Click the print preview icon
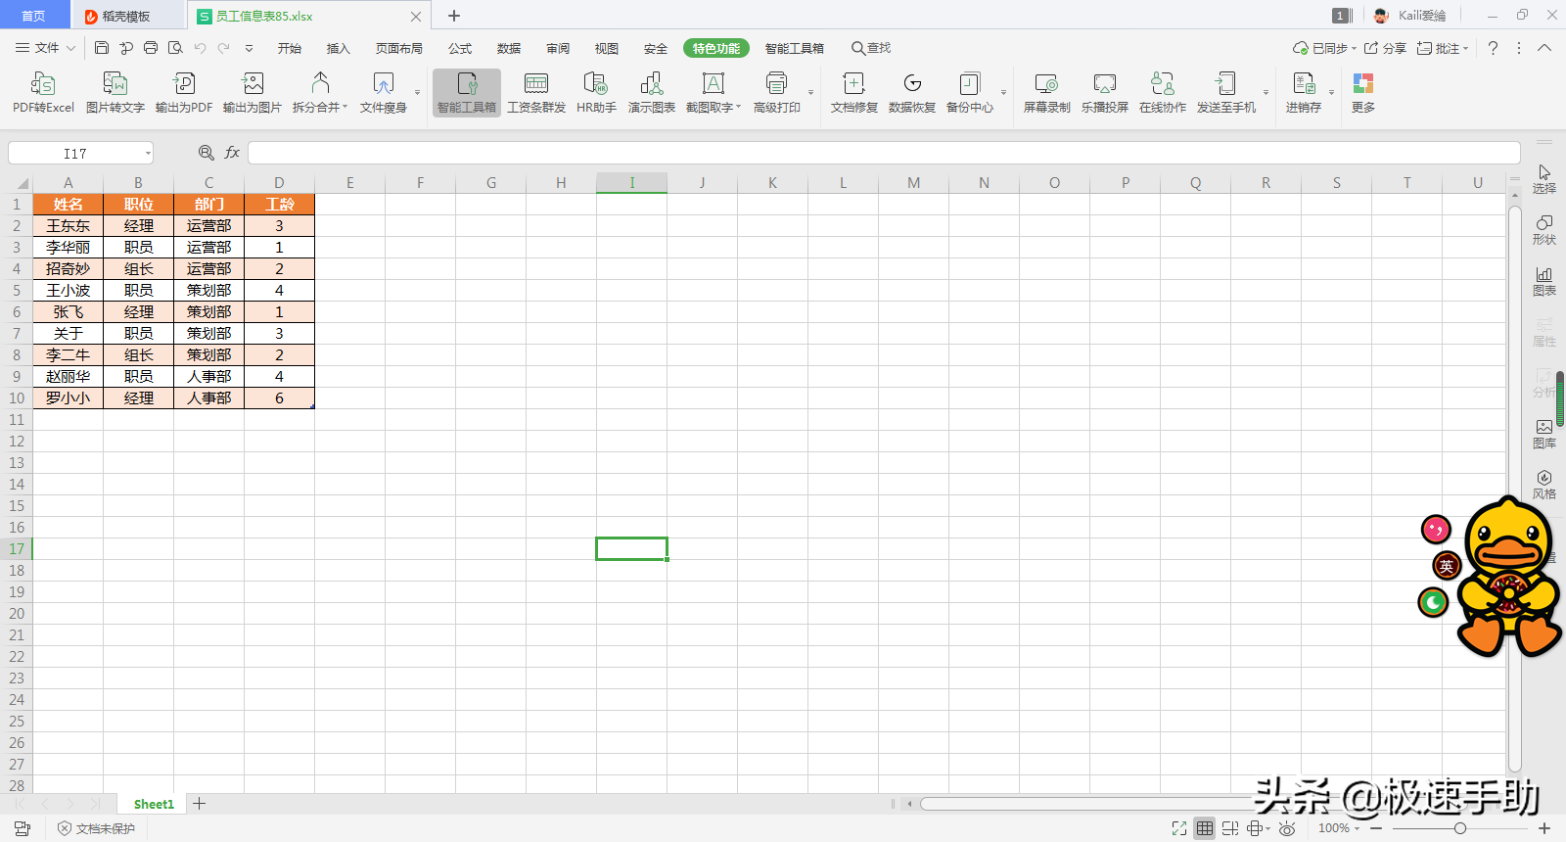This screenshot has height=842, width=1566. click(x=175, y=48)
